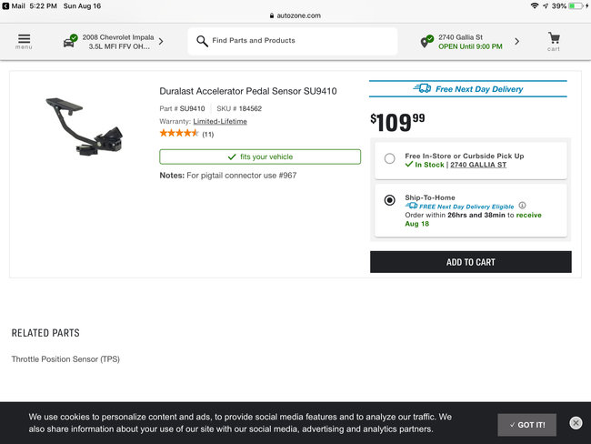Select Free In-Store or Curbside Pick Up
This screenshot has height=444, width=591.
[390, 158]
